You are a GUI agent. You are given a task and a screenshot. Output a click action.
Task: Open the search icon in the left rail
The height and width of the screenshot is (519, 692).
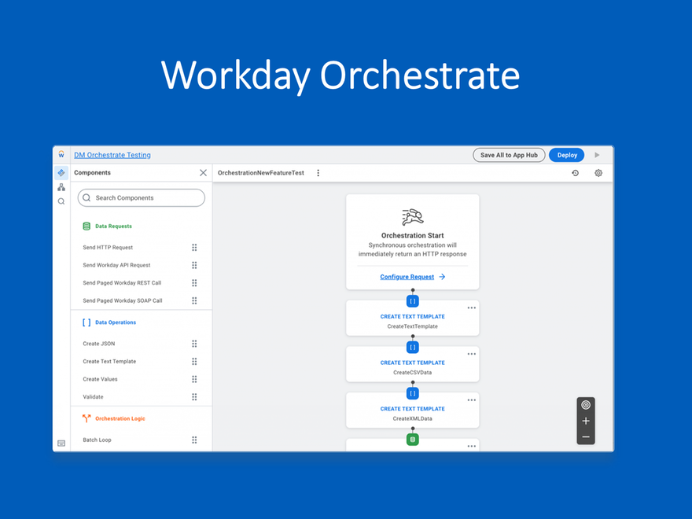61,201
